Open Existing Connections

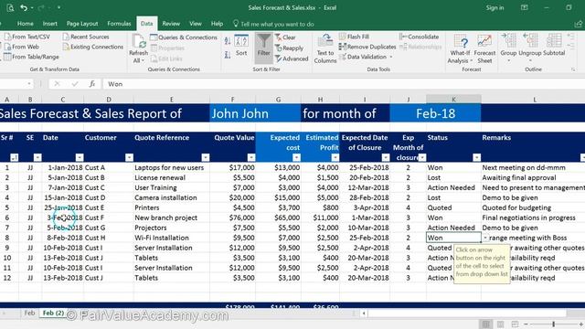coord(93,47)
